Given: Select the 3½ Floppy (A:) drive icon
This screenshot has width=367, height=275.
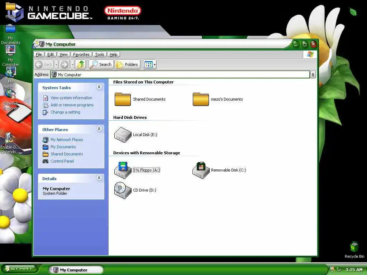Looking at the screenshot, I should [x=123, y=170].
